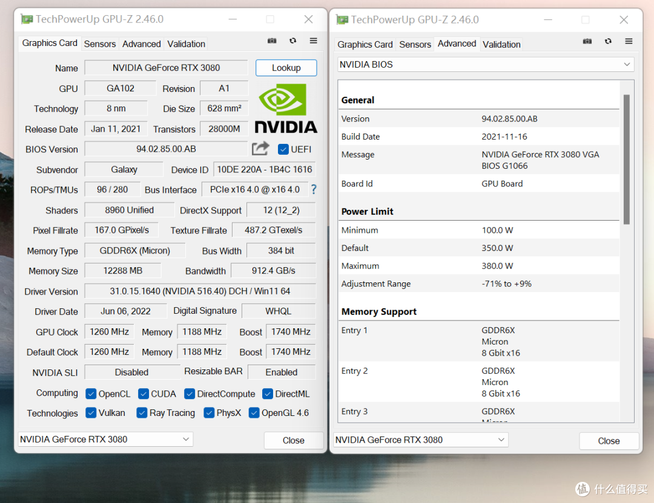Click the Subvendor field showing Galaxy

point(124,169)
